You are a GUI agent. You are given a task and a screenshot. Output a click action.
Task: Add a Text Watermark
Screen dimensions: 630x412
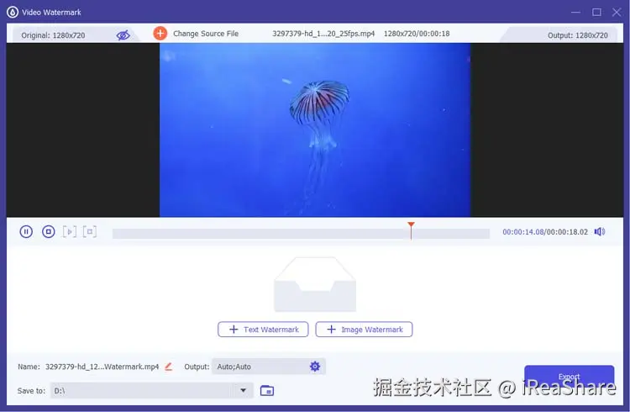click(x=263, y=329)
